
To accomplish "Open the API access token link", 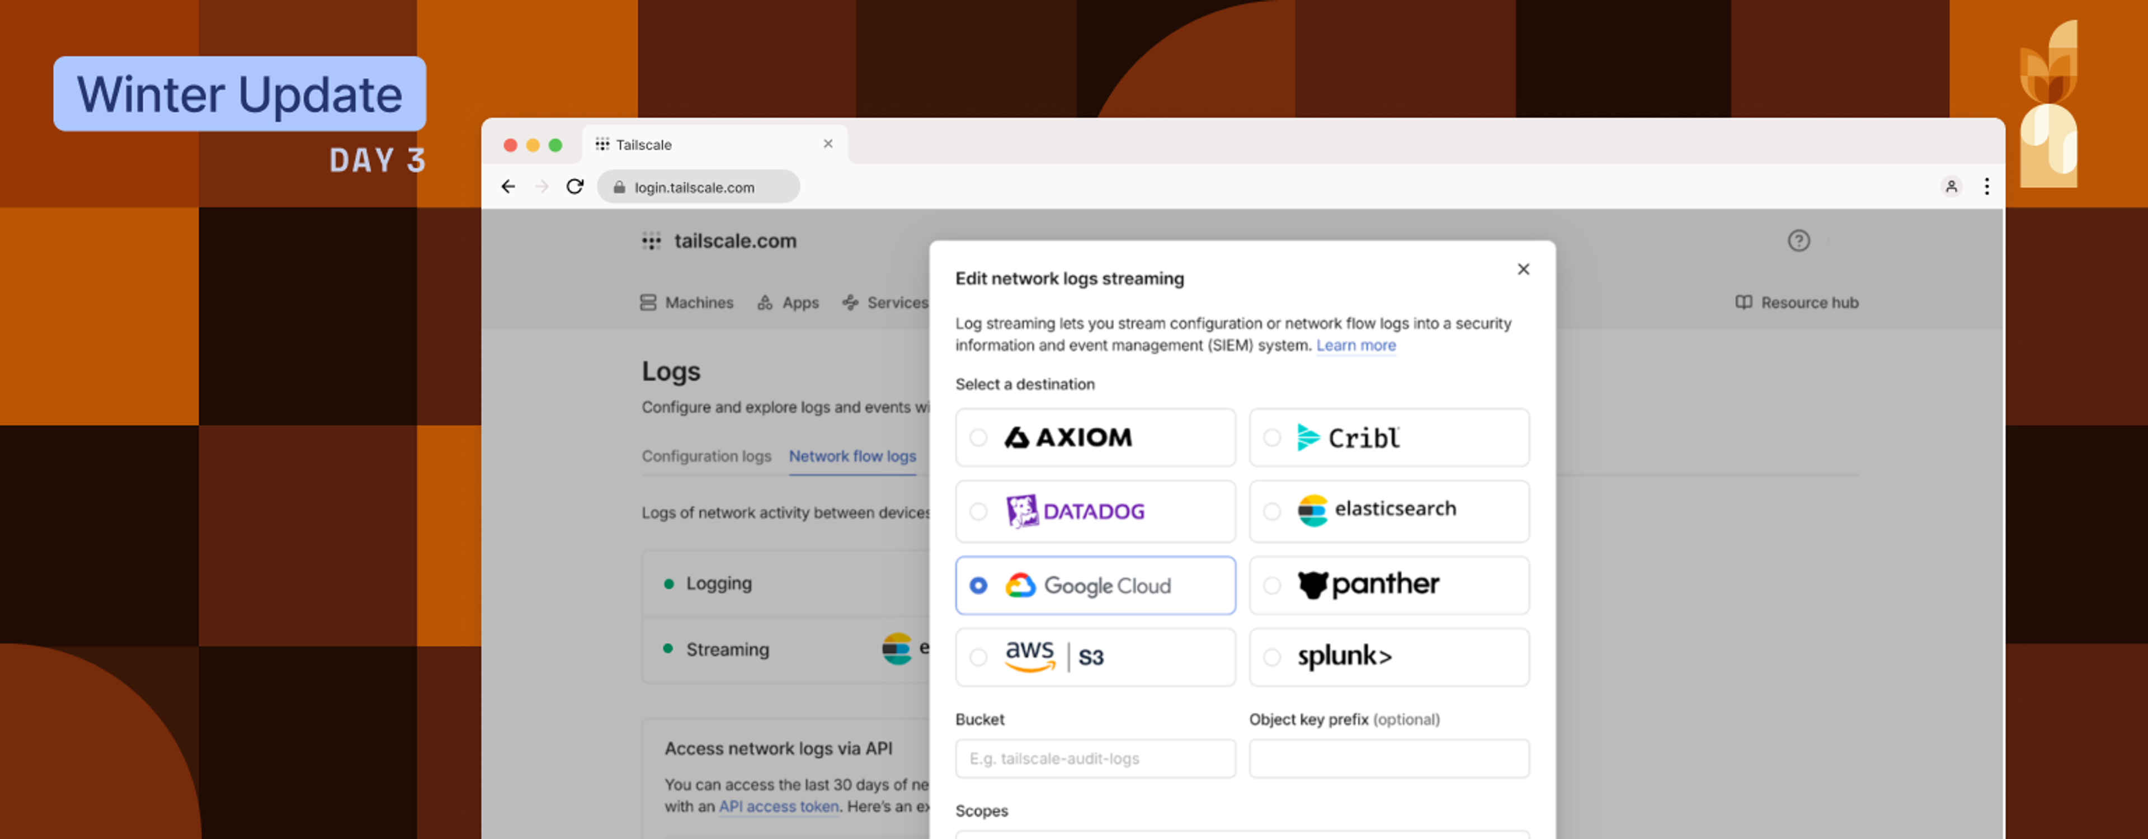I will coord(779,807).
